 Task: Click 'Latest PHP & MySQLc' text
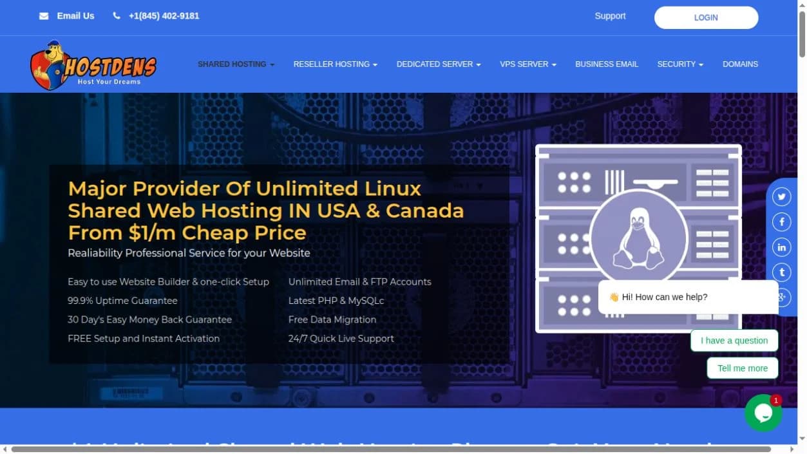point(336,301)
